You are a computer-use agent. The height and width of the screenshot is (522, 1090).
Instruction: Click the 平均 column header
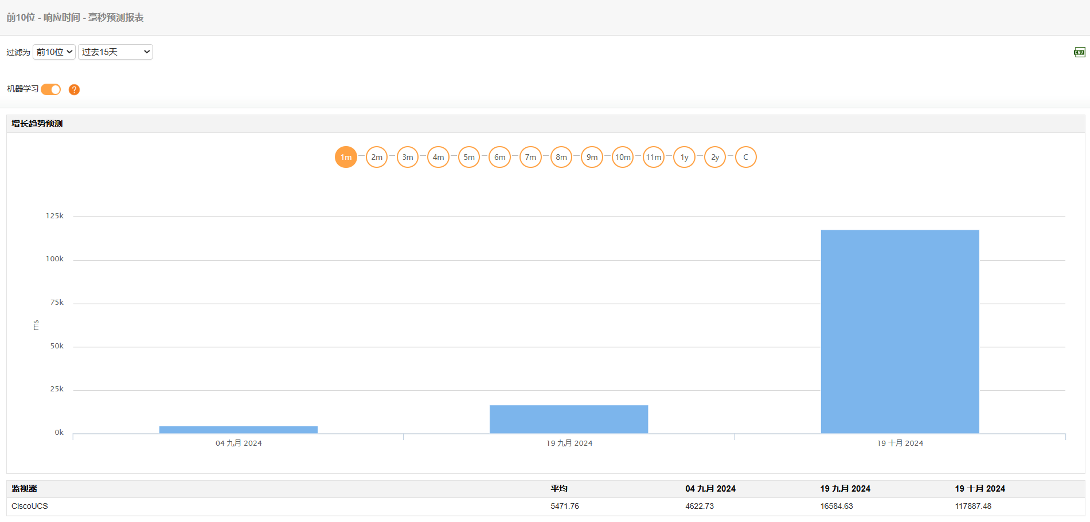point(559,489)
